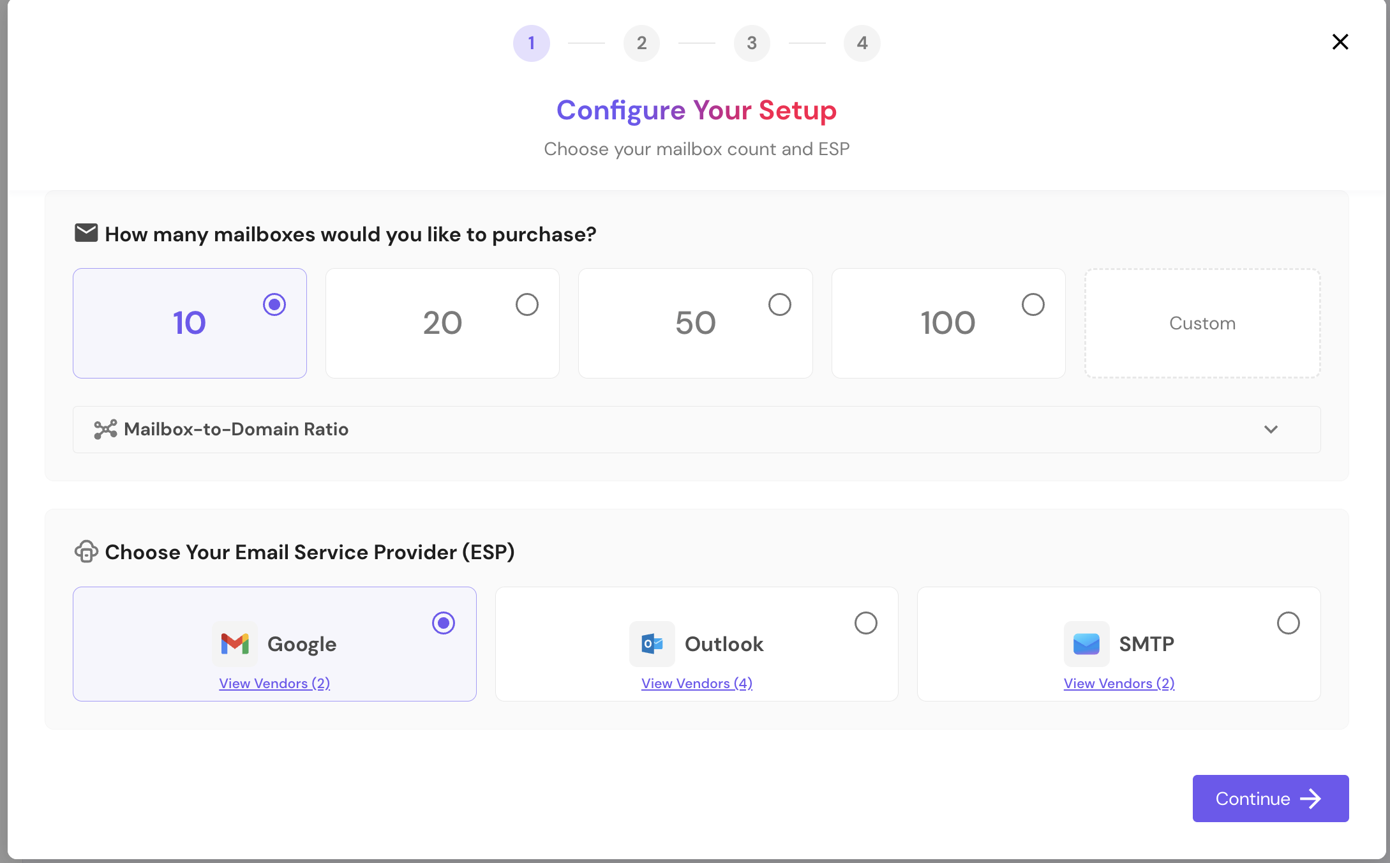
Task: Click the mailbox envelope heading icon
Action: (x=86, y=233)
